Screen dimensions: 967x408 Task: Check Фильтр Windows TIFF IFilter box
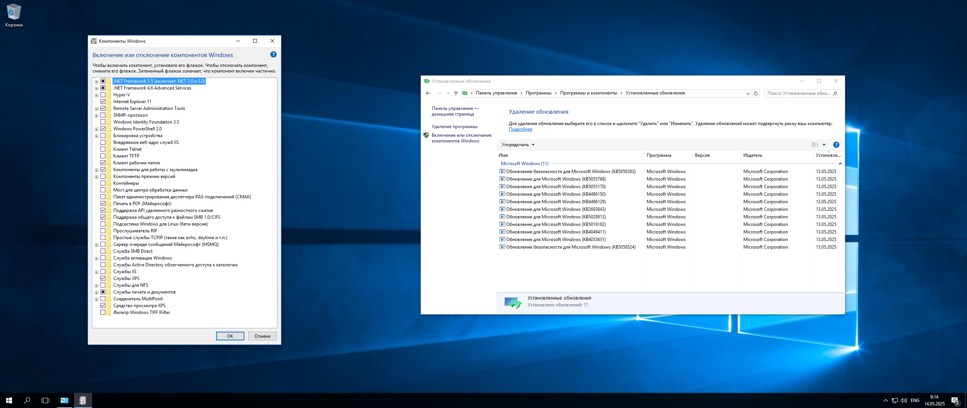pyautogui.click(x=103, y=312)
